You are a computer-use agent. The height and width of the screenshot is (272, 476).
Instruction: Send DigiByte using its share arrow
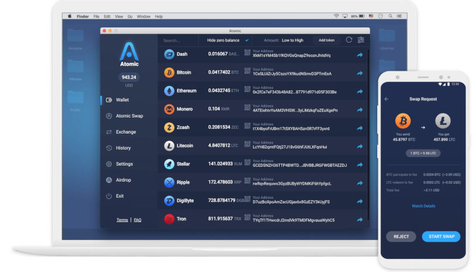360,201
